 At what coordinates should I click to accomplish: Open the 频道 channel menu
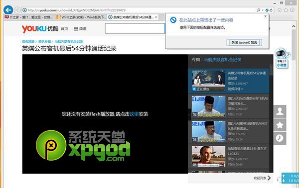point(80,29)
